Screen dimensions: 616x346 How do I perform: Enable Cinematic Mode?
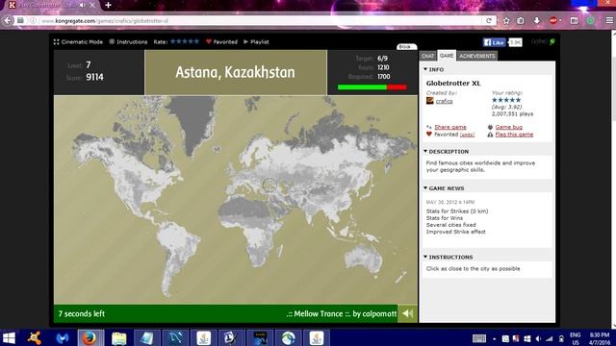[78, 42]
